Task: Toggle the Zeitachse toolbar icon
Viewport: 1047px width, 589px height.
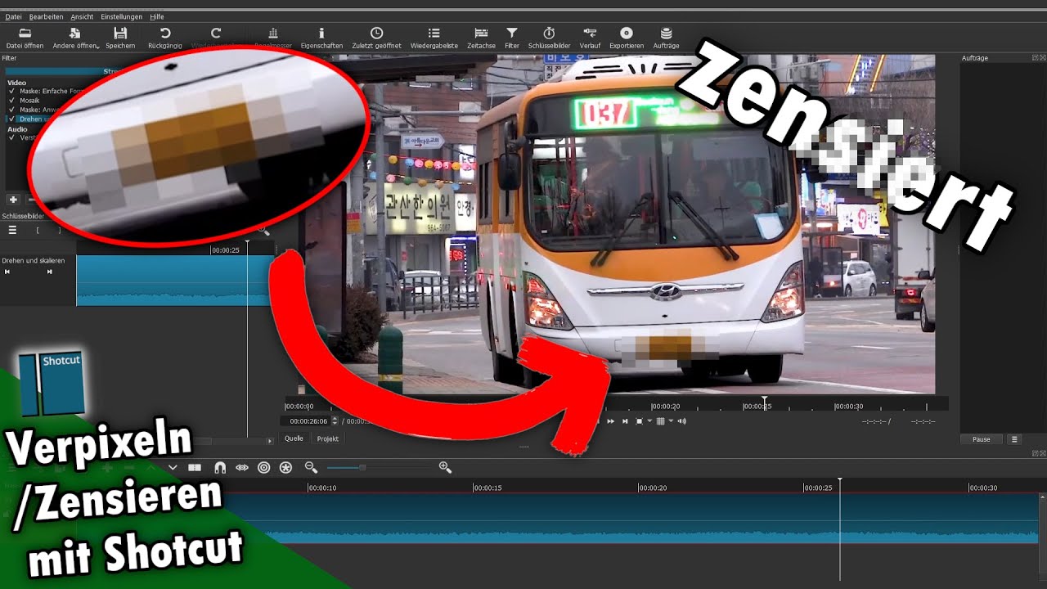Action: tap(481, 33)
